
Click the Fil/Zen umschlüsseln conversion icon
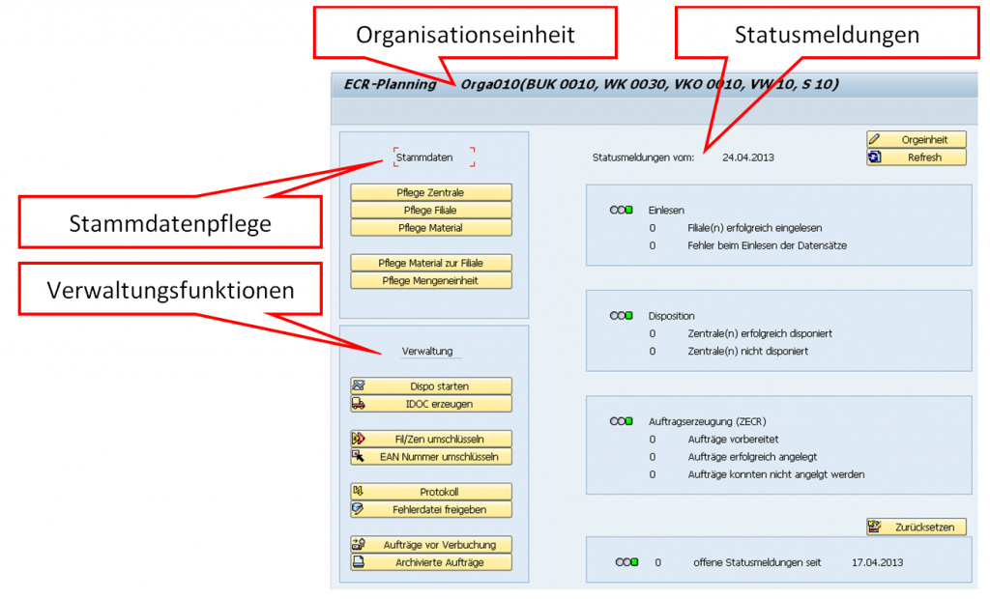tap(361, 439)
